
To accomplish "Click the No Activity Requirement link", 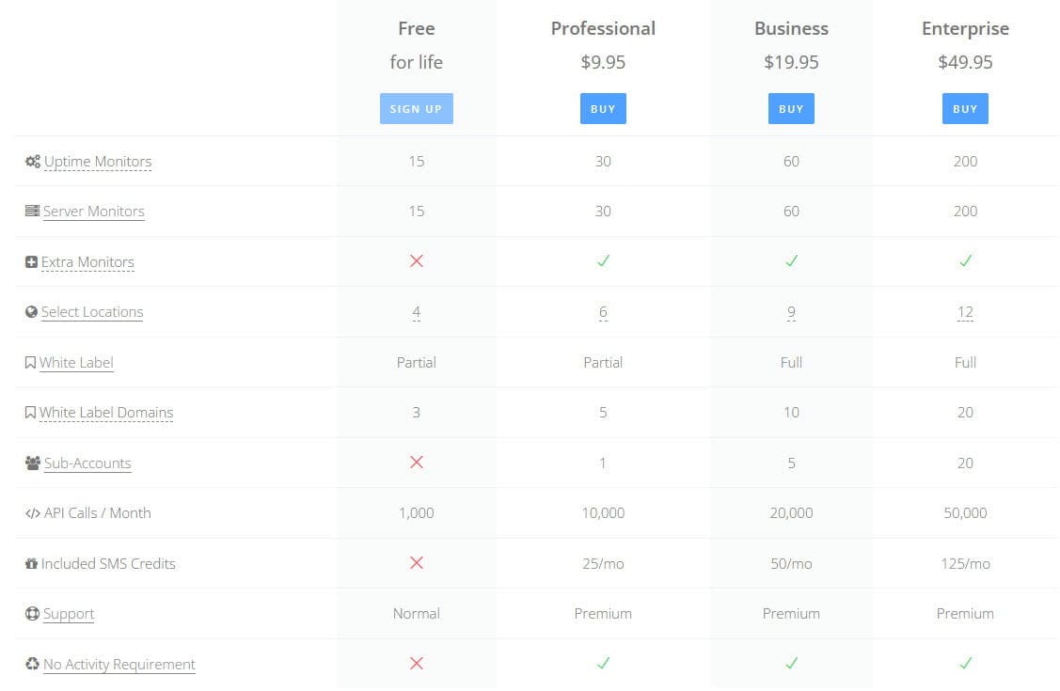I will tap(119, 664).
